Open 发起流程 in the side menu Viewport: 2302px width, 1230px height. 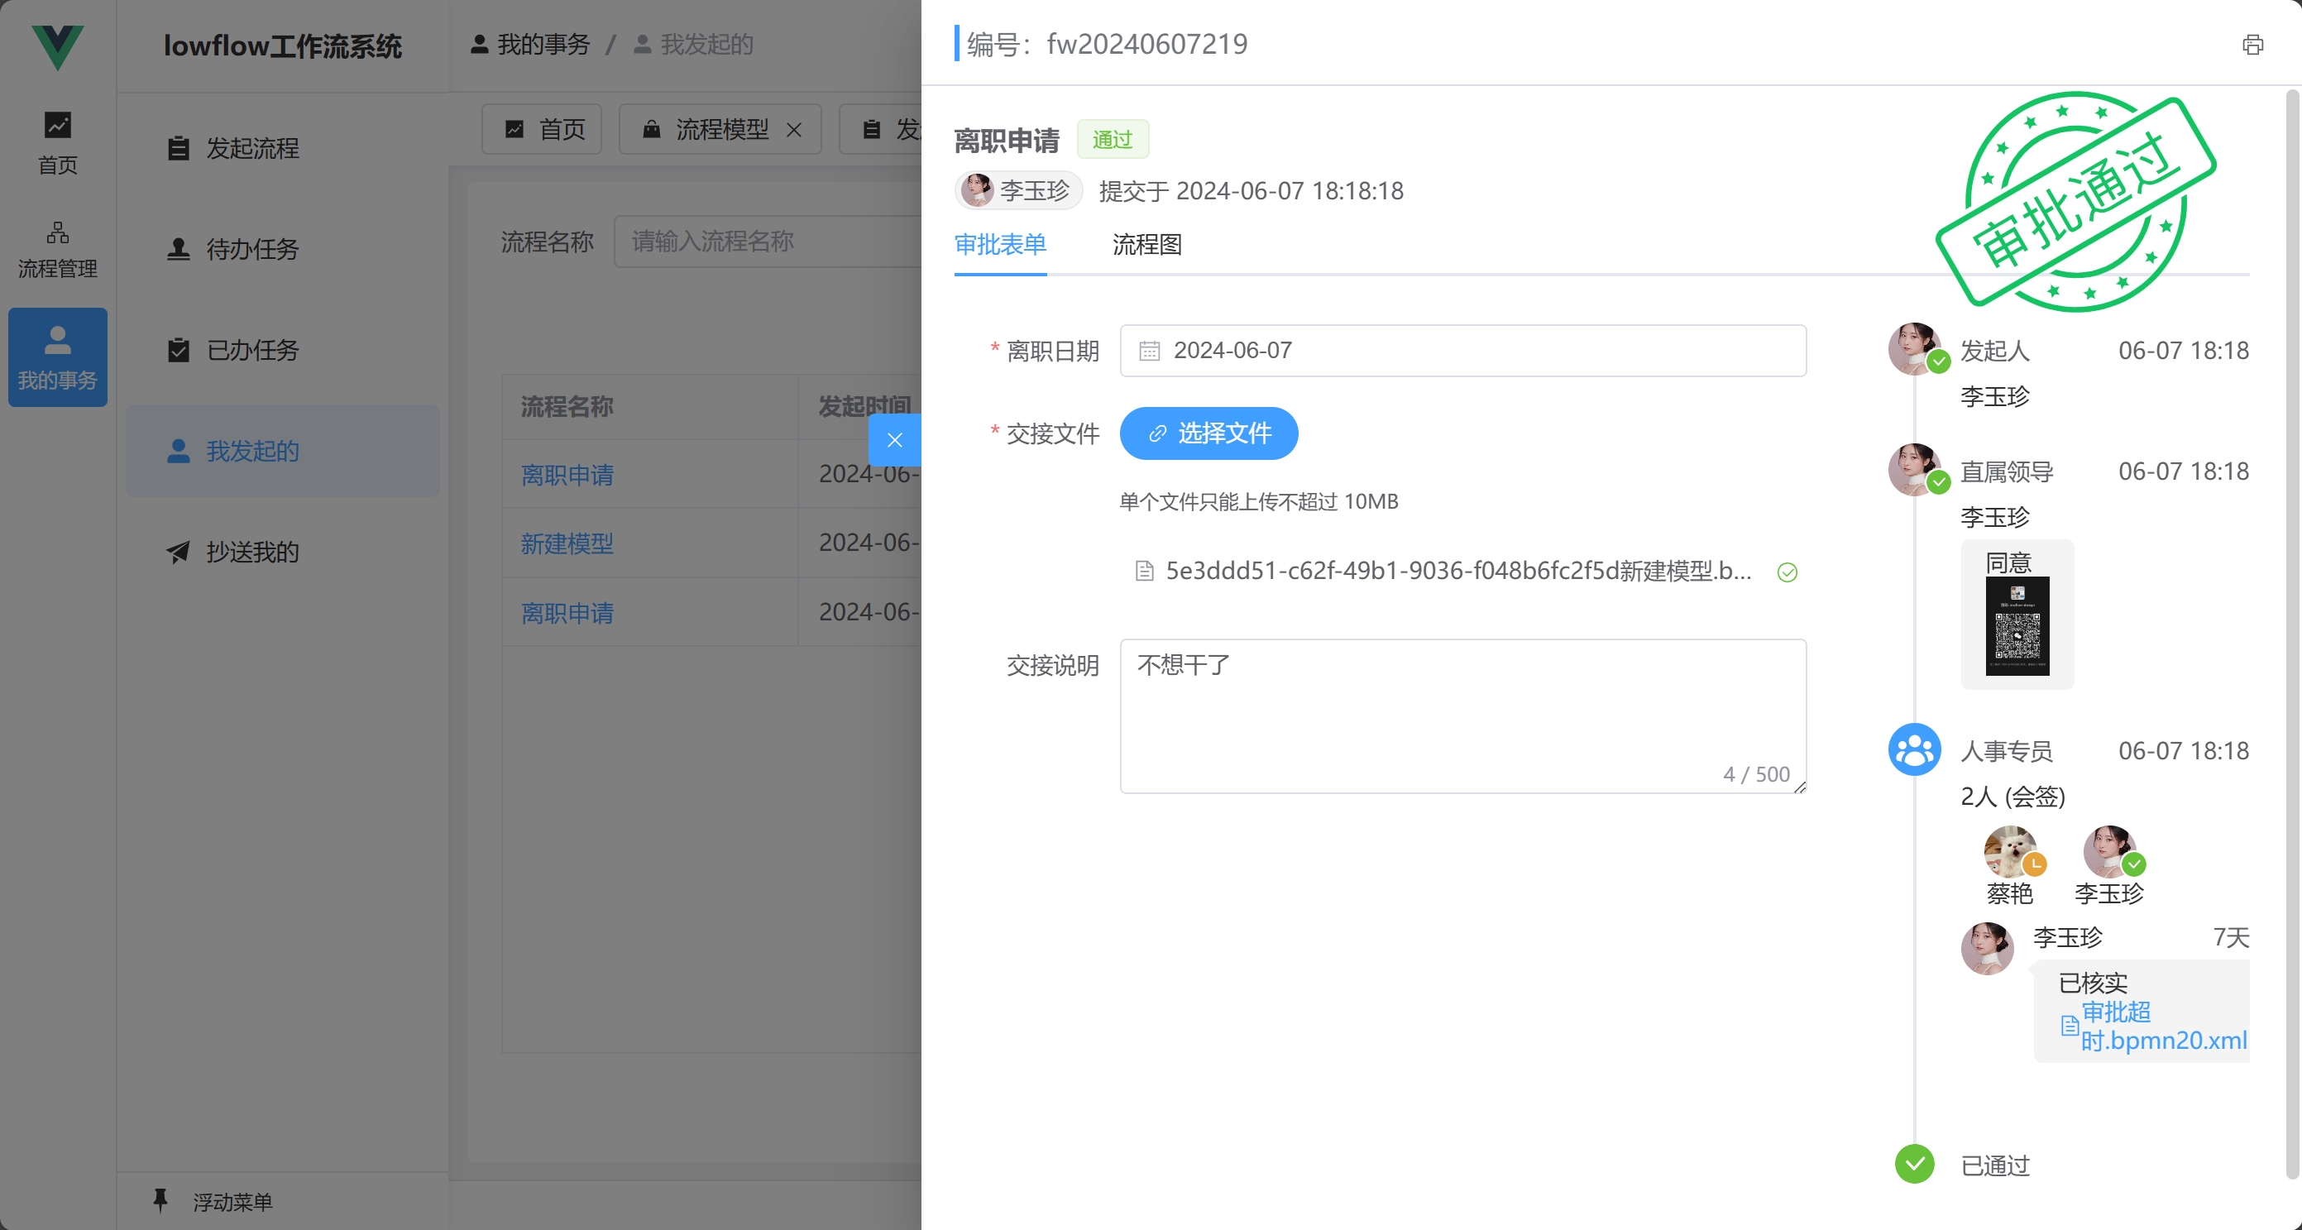click(252, 148)
